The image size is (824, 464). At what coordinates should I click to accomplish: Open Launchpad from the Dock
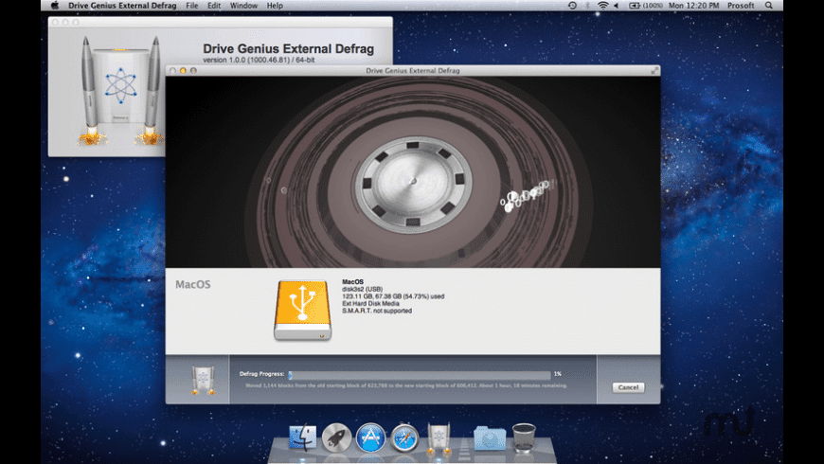coord(336,437)
